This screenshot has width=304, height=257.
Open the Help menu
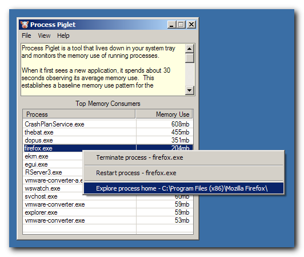63,35
